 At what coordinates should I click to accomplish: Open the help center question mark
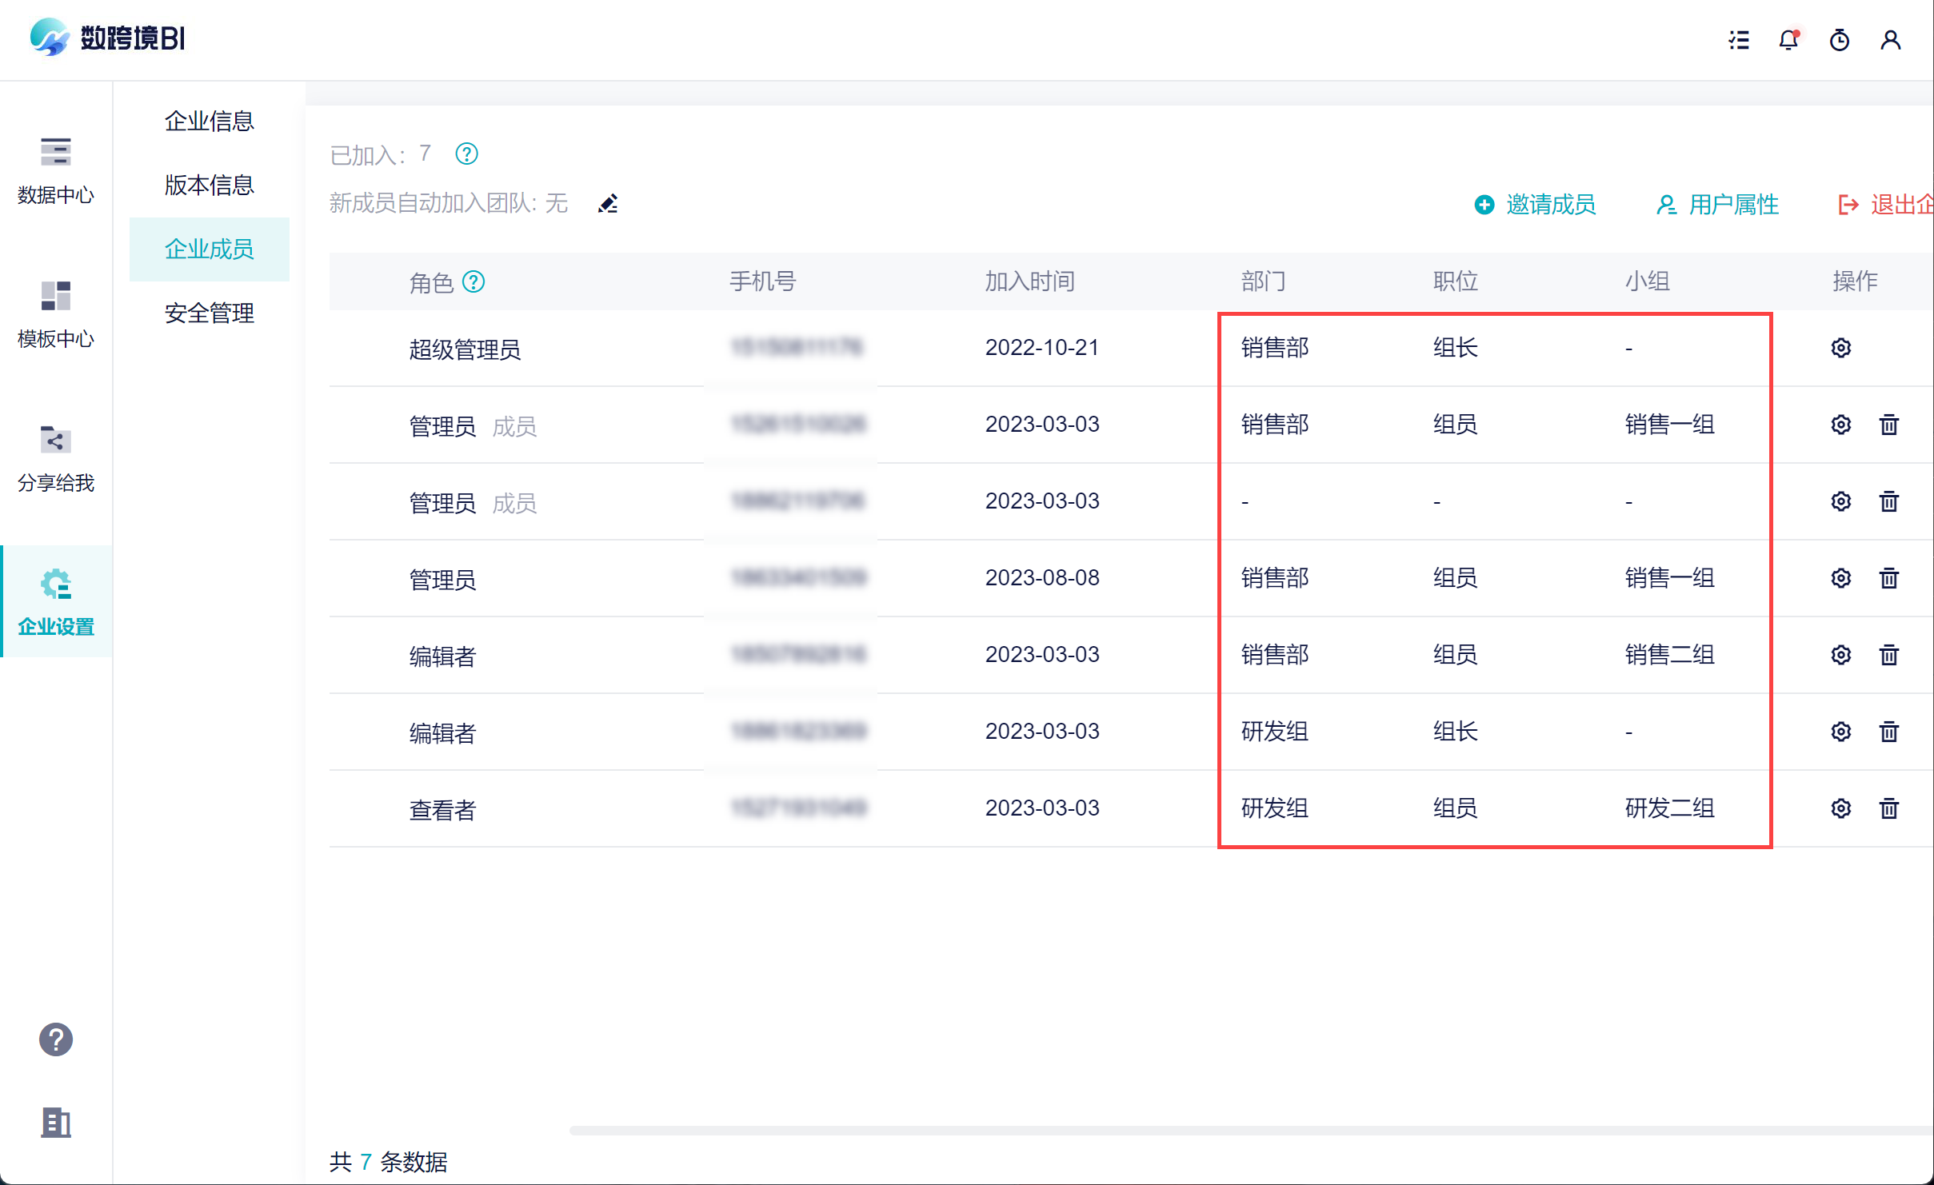[x=55, y=1039]
